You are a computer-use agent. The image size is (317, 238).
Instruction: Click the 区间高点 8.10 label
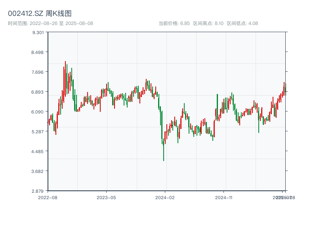[x=208, y=23]
